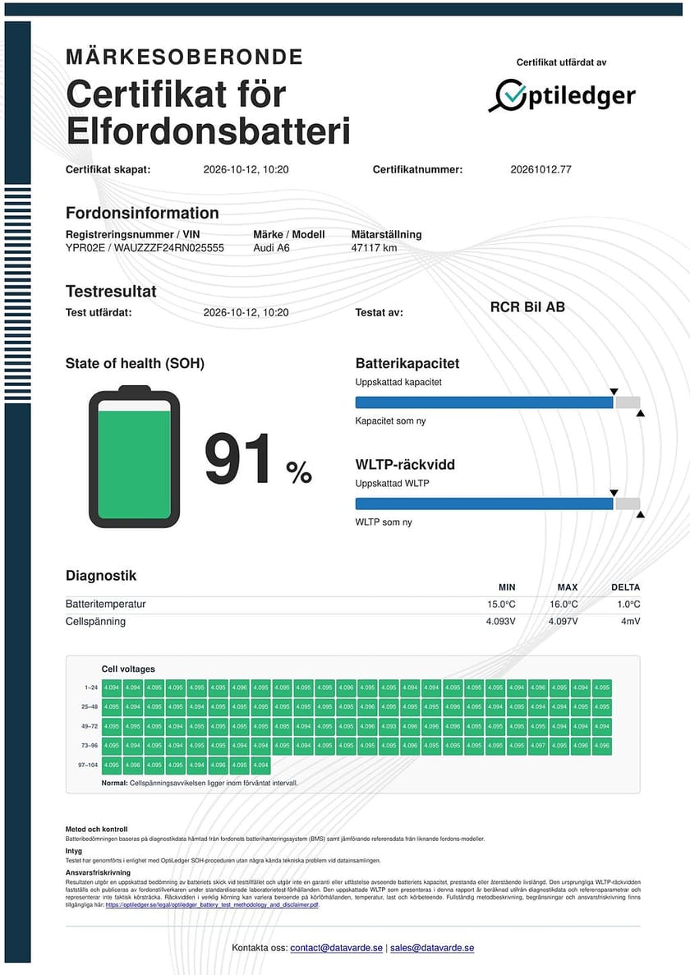The image size is (690, 975).
Task: Click the Testresultat section heading
Action: click(111, 291)
